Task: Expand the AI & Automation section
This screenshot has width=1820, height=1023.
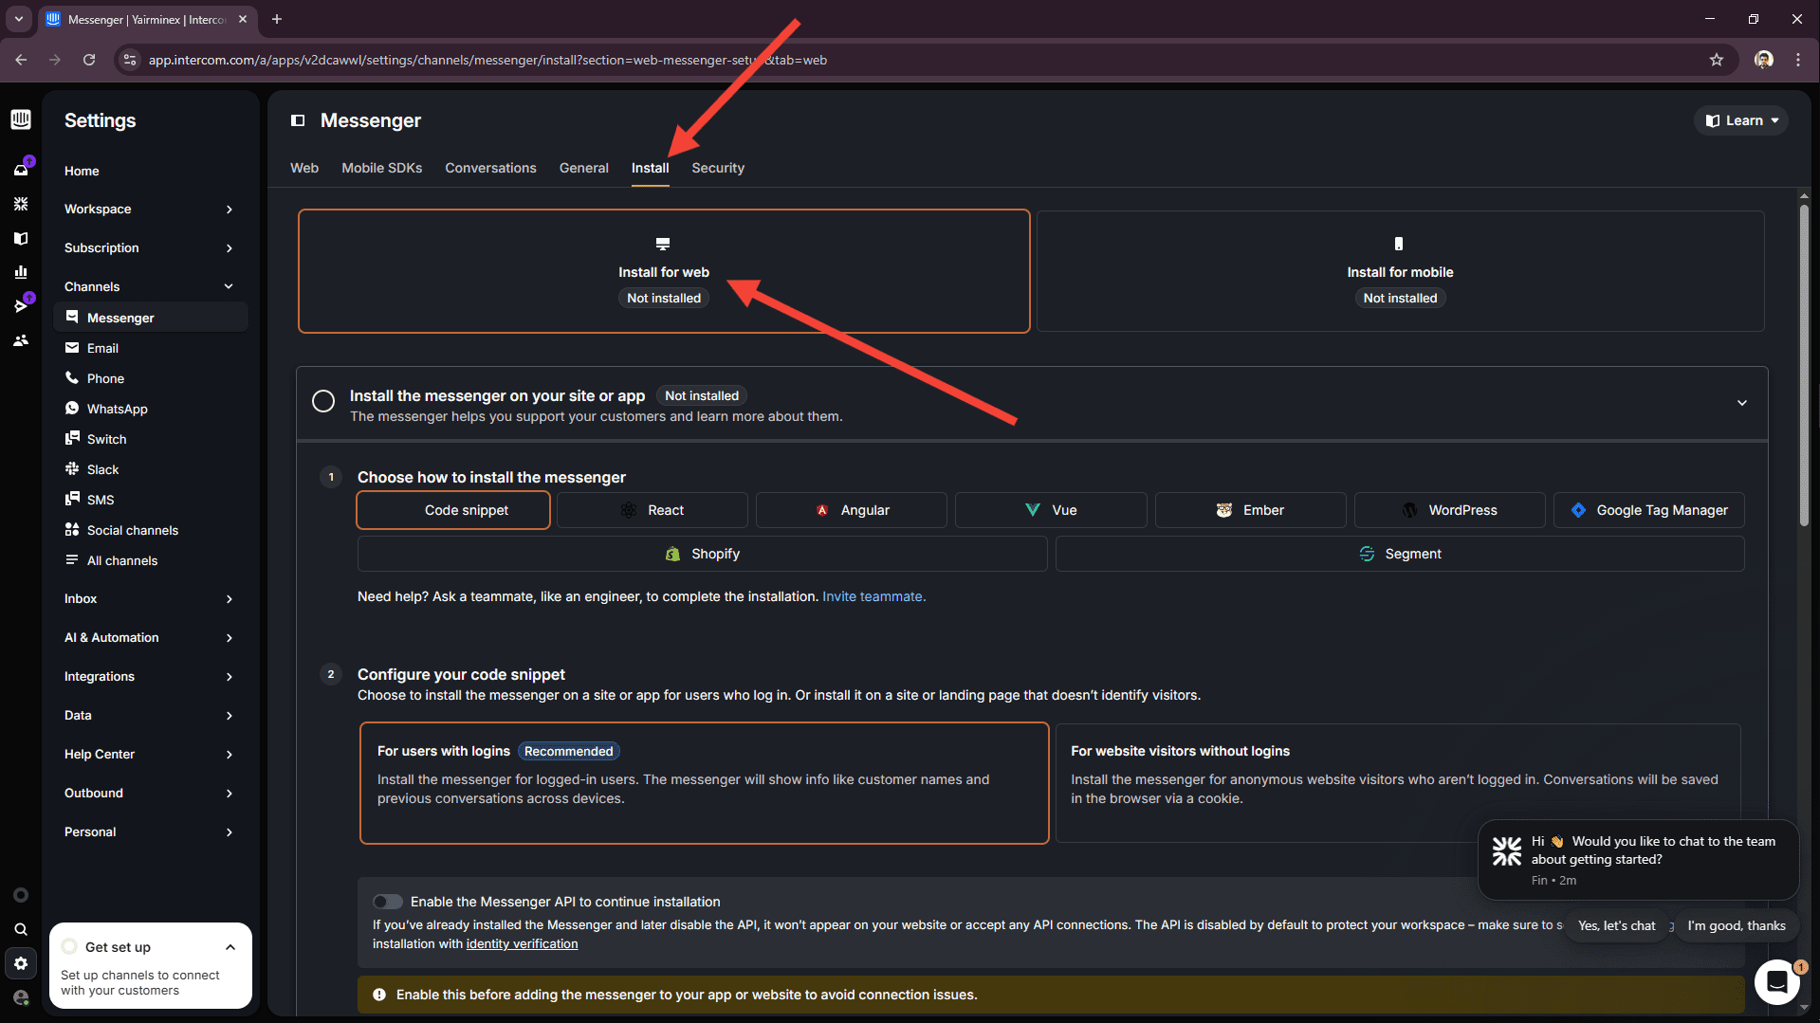Action: point(151,638)
